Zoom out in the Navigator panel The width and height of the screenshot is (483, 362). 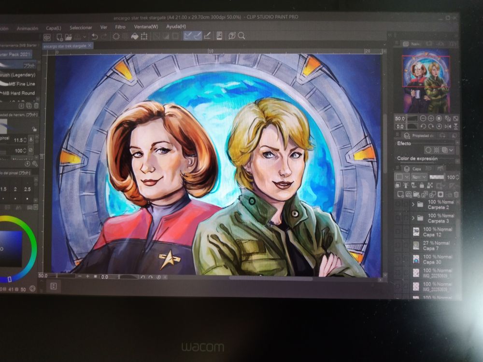point(423,119)
